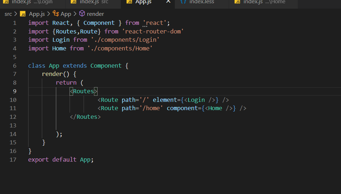Open the index.less tab
Screen dimensions: 341x194
coord(202,2)
